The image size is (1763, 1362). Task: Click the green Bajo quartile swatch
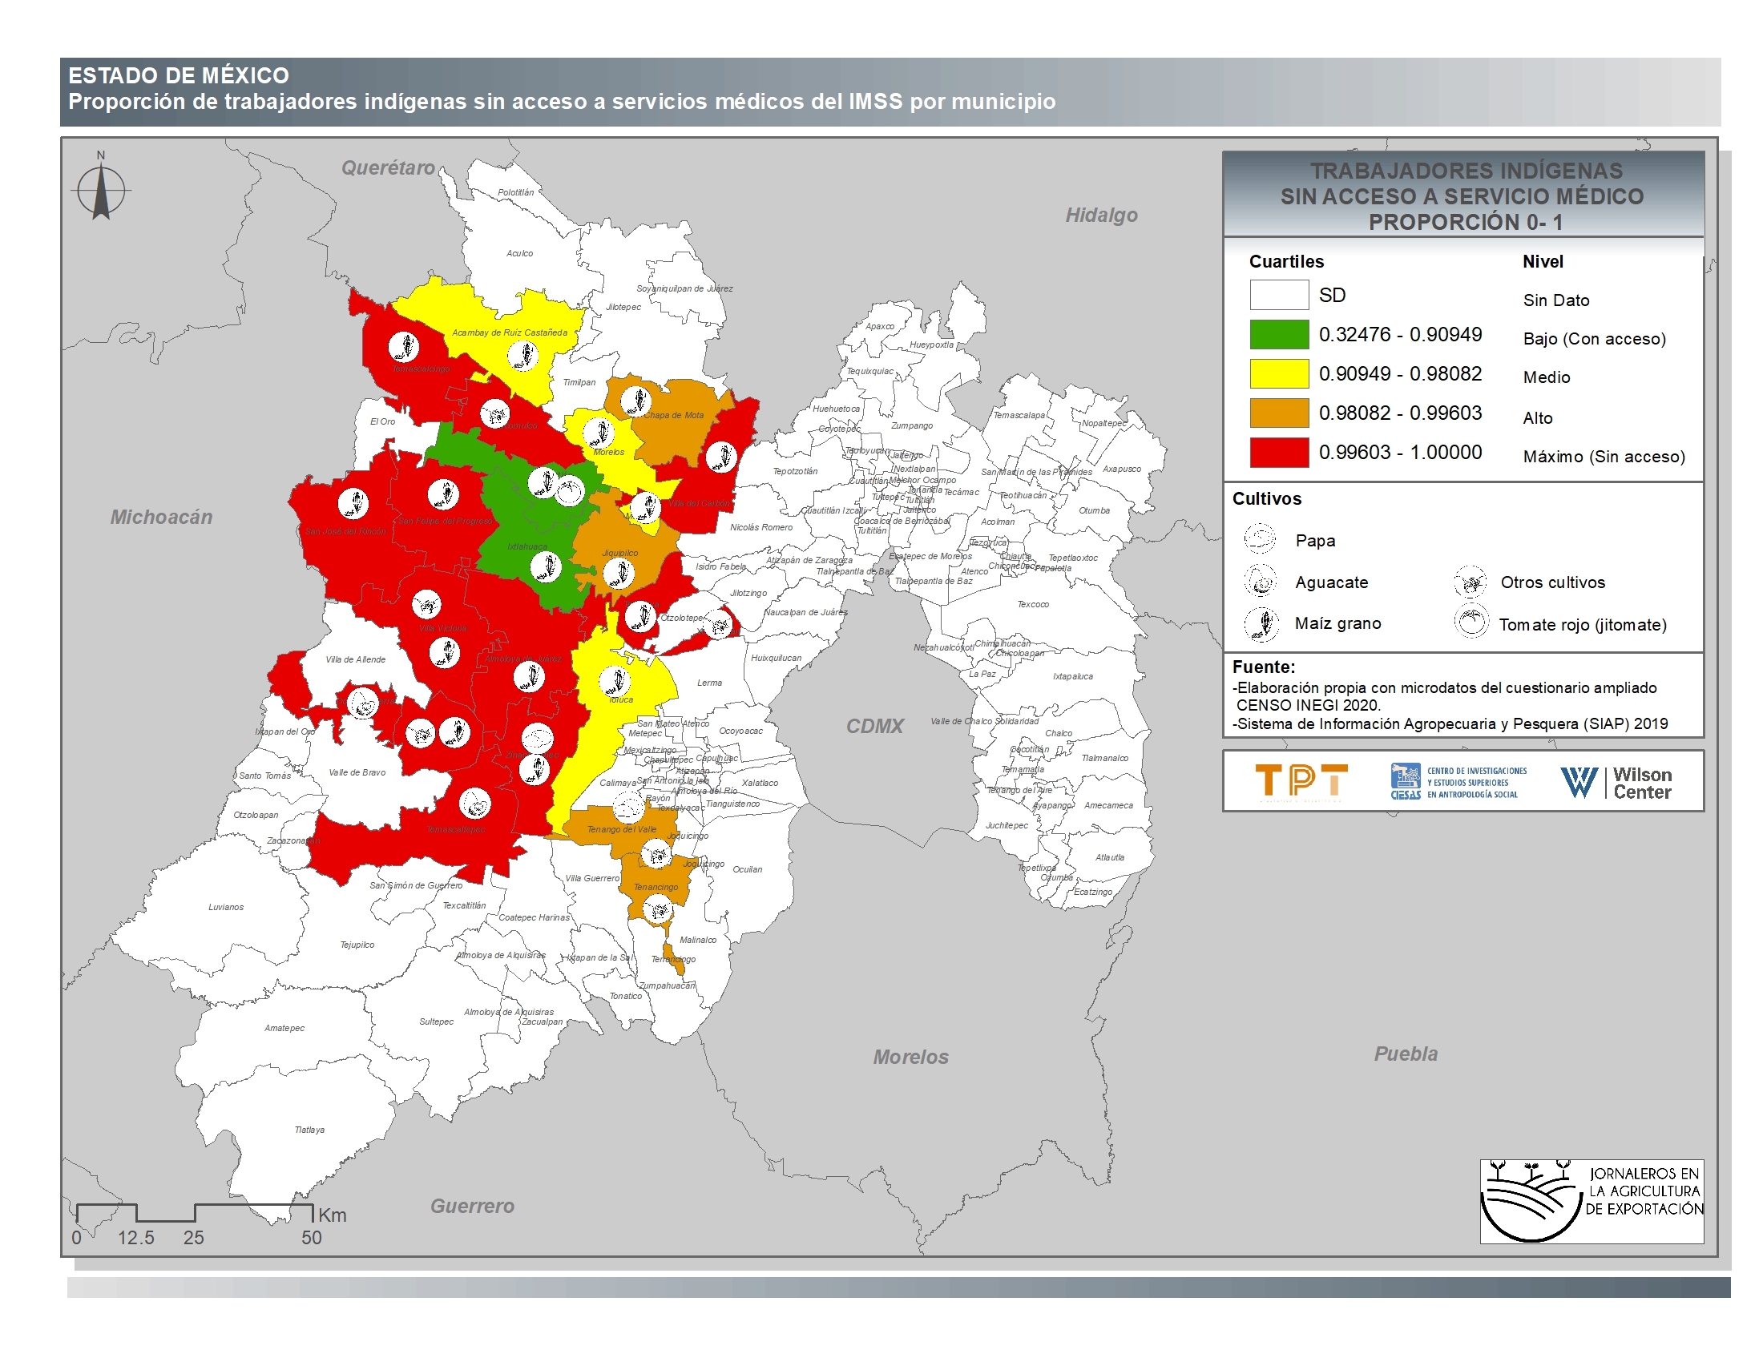pos(1279,334)
